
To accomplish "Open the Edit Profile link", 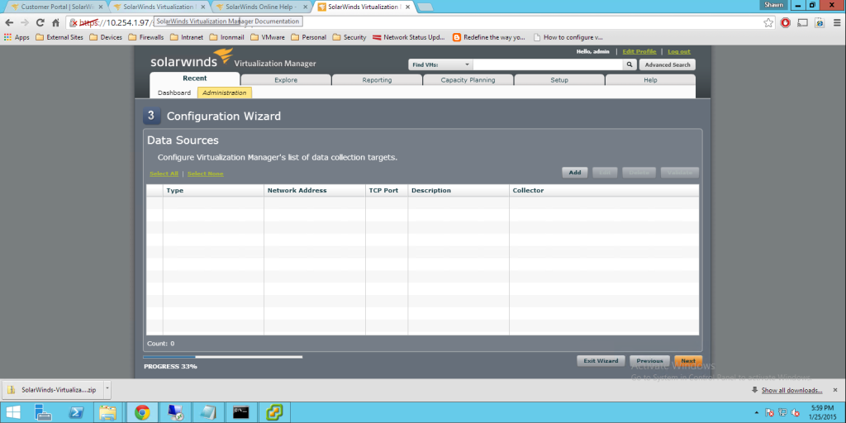I will [639, 52].
